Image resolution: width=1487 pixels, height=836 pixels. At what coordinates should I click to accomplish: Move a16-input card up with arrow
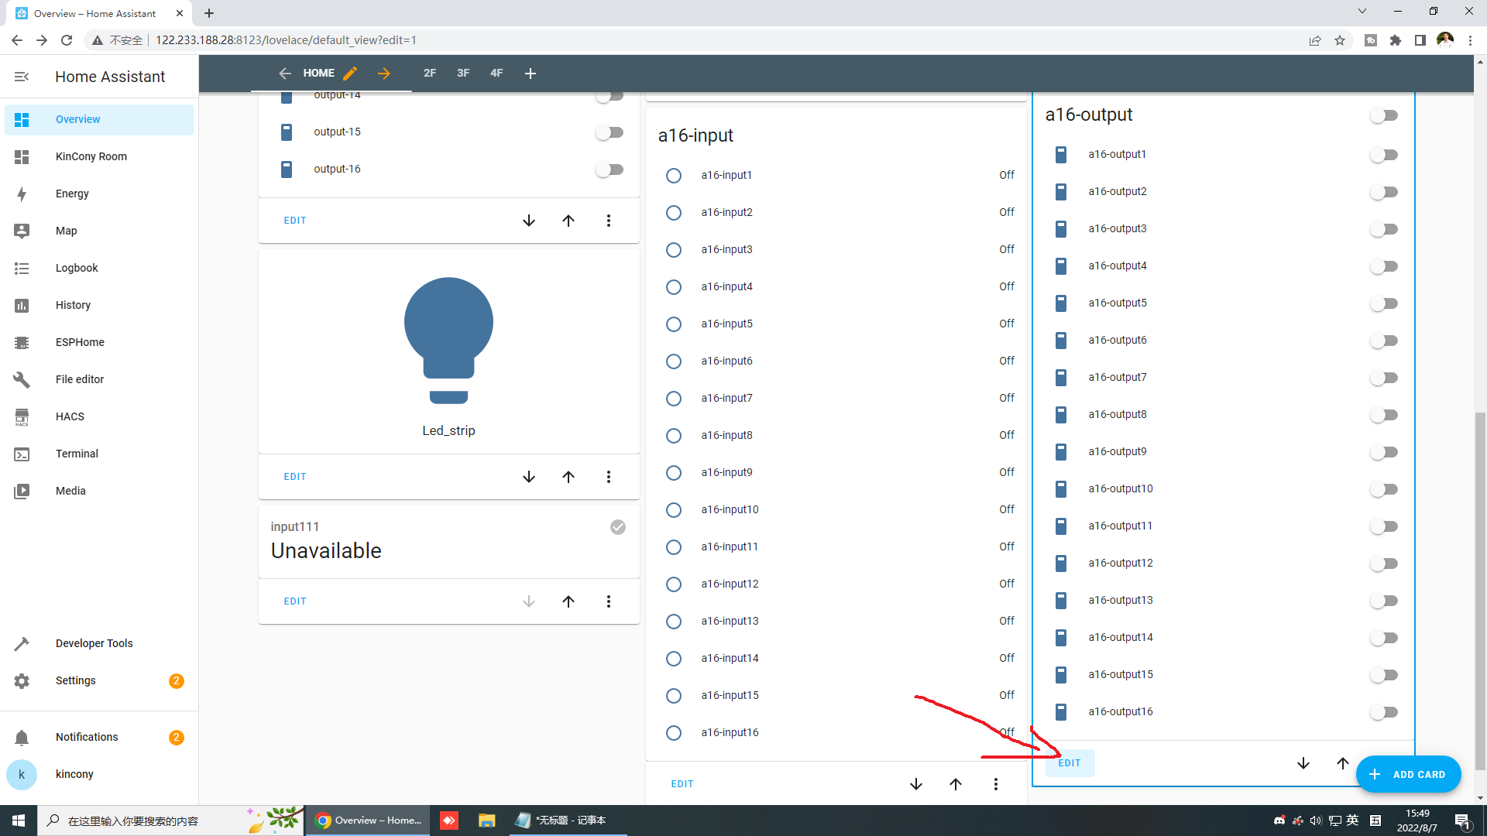[x=956, y=784]
